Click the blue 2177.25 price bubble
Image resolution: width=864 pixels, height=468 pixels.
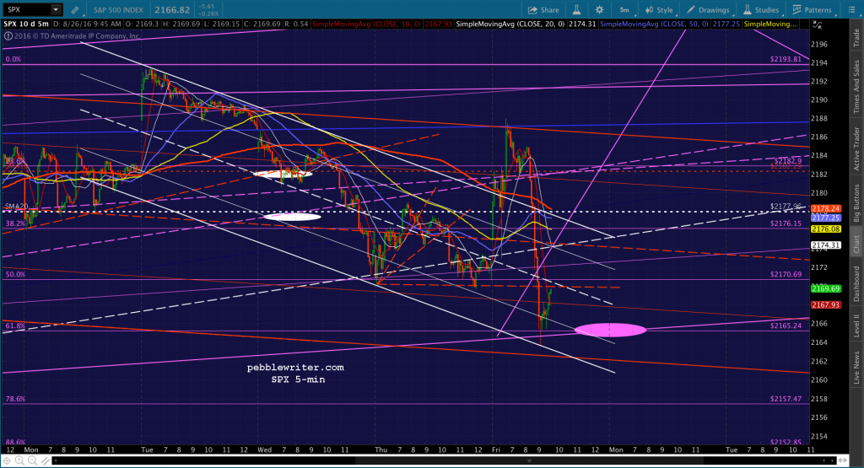click(x=825, y=218)
